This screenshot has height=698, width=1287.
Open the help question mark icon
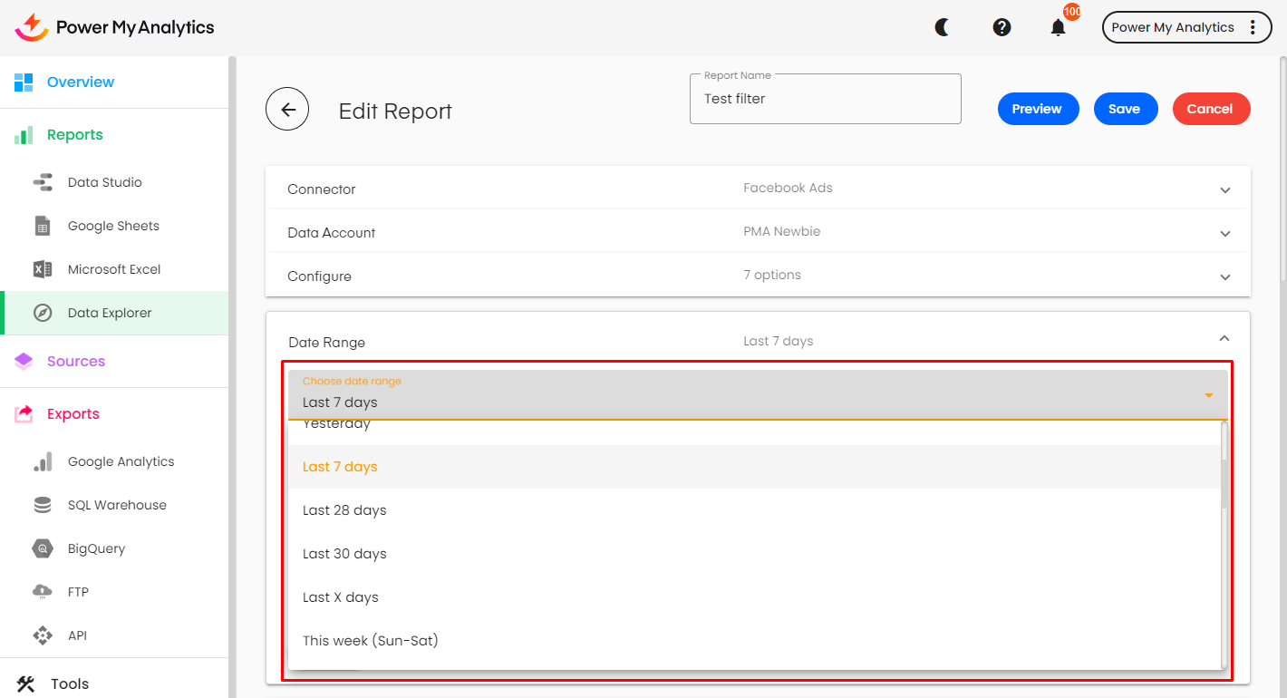pos(1002,27)
